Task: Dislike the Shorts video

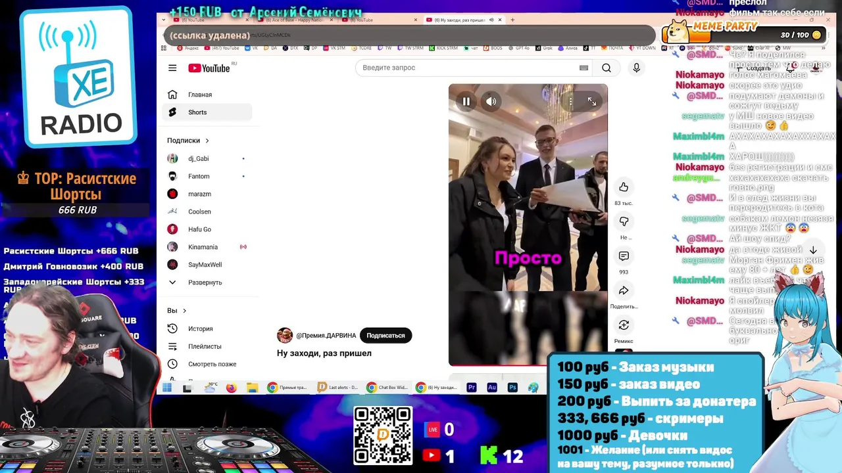Action: tap(624, 221)
